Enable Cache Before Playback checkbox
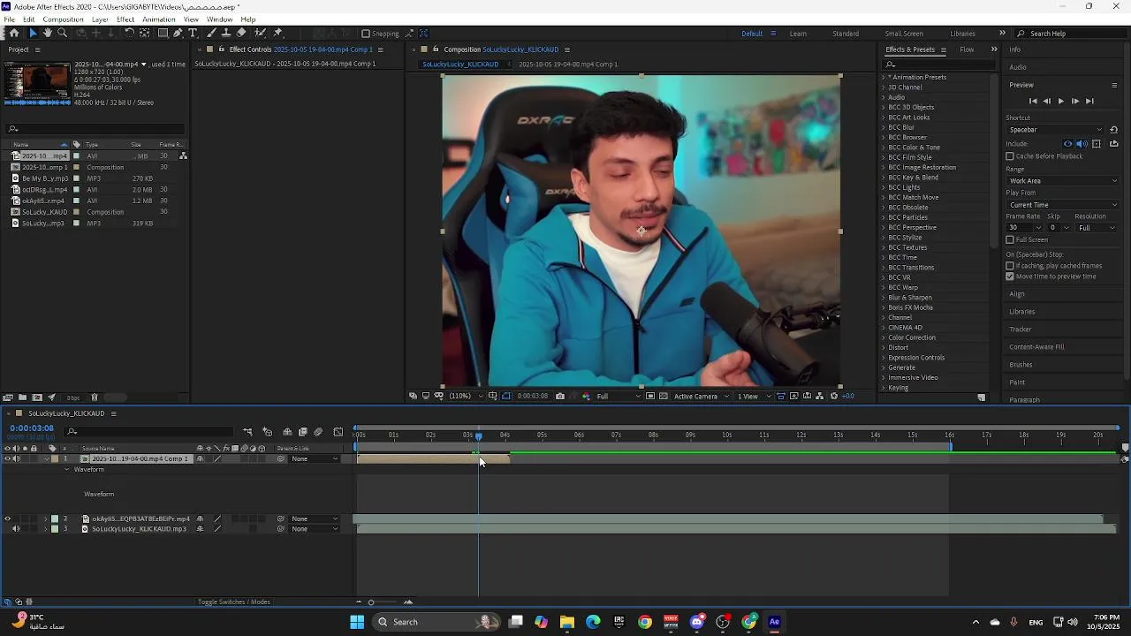The height and width of the screenshot is (636, 1131). pyautogui.click(x=1010, y=156)
